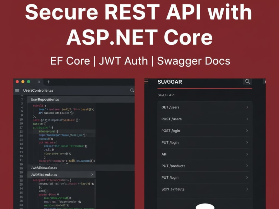Click the green maximize dot of the editor window
Viewport: 279px width, 209px height.
[x=28, y=82]
